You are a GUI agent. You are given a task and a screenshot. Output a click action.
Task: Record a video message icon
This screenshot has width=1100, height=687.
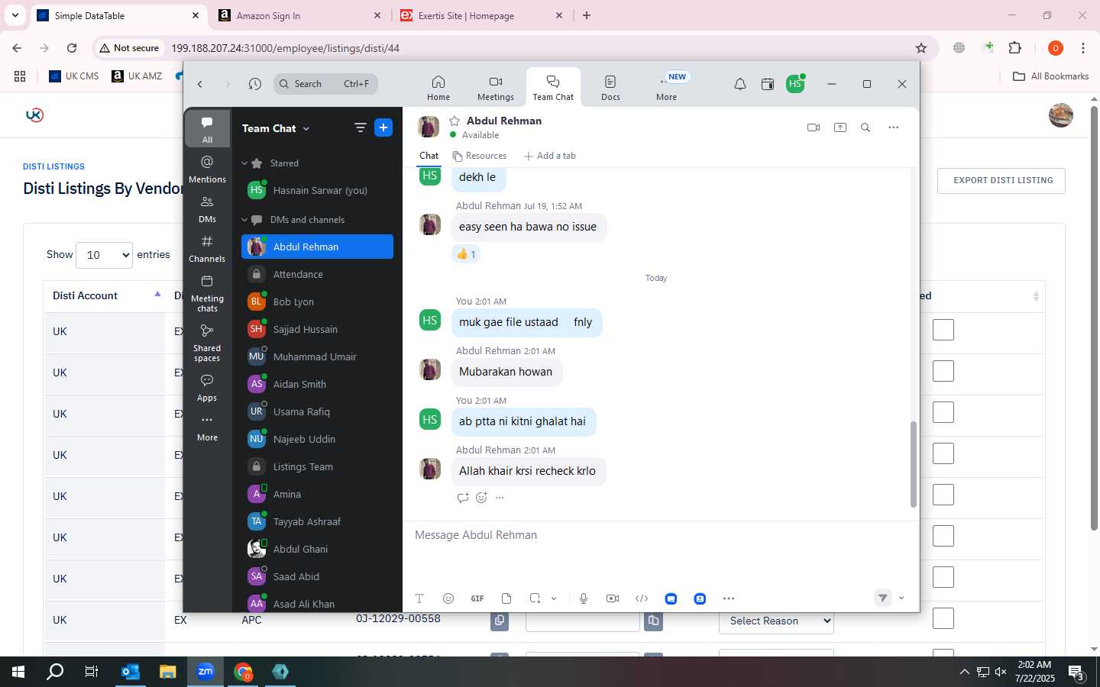613,598
